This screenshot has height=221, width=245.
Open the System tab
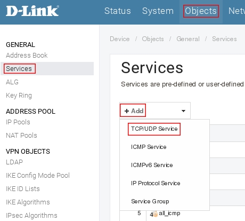(x=158, y=11)
